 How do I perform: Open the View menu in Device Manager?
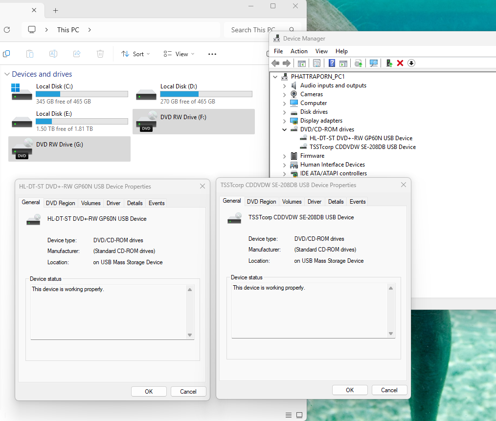[321, 51]
